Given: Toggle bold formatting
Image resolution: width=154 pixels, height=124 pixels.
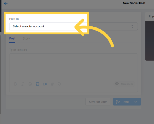Looking at the screenshot, I should [15, 84].
